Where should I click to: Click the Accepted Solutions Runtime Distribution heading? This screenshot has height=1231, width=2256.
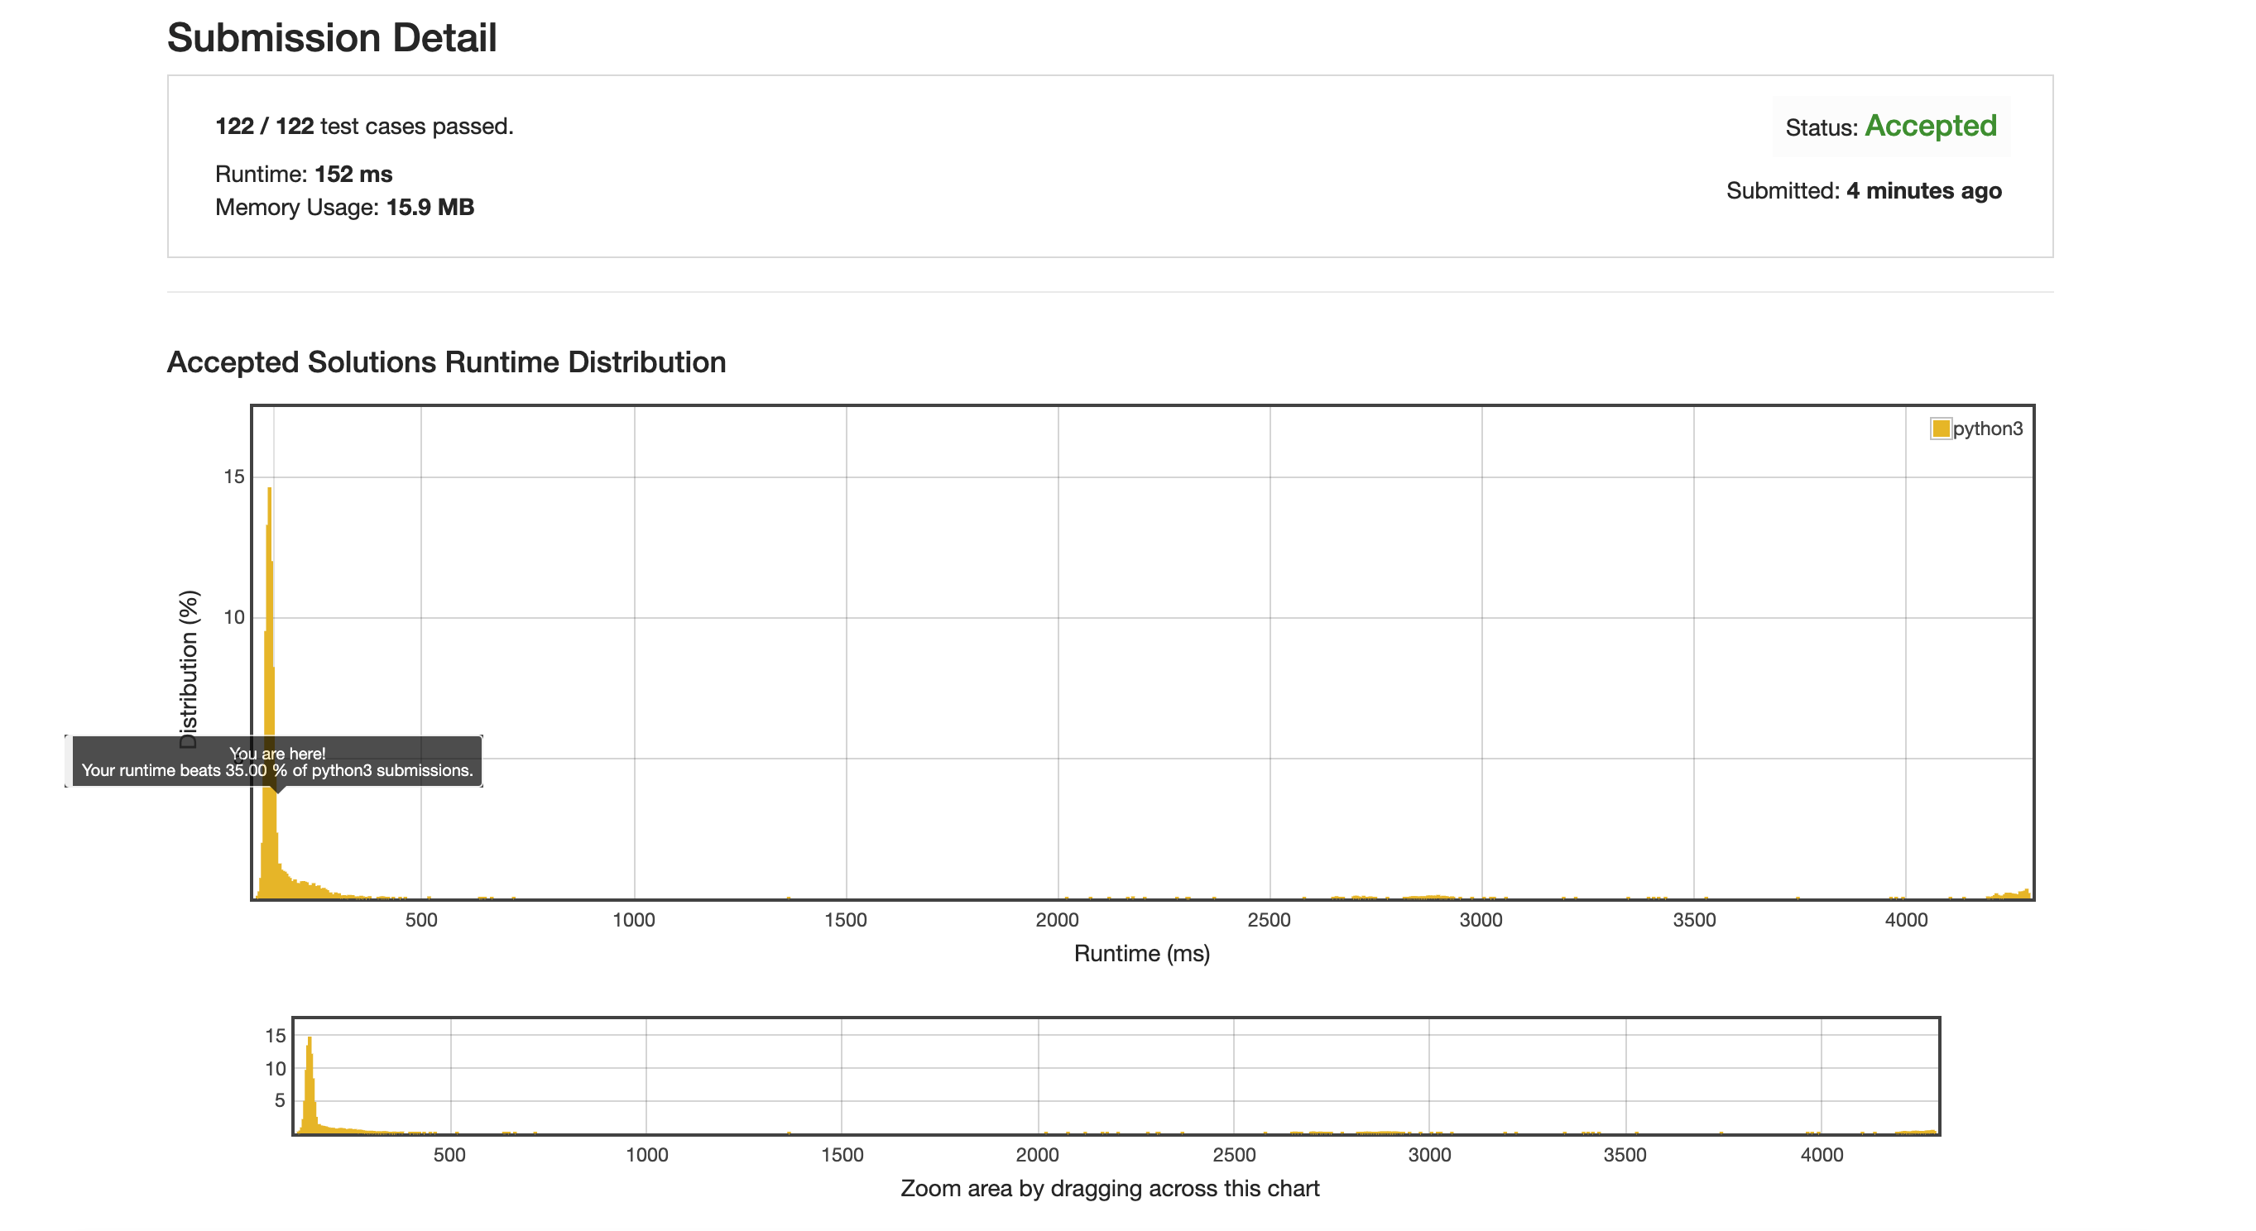(x=446, y=362)
